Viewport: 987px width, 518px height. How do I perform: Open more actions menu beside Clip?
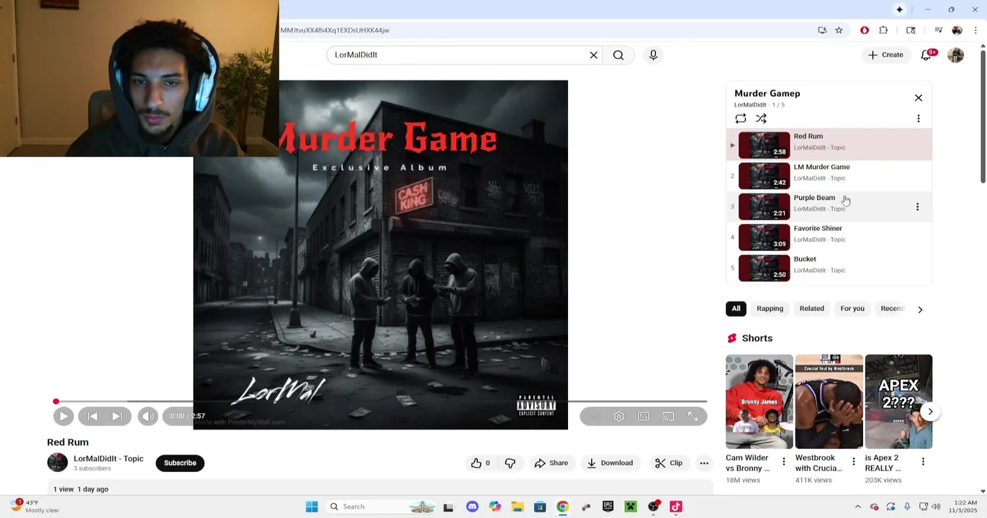pos(704,463)
